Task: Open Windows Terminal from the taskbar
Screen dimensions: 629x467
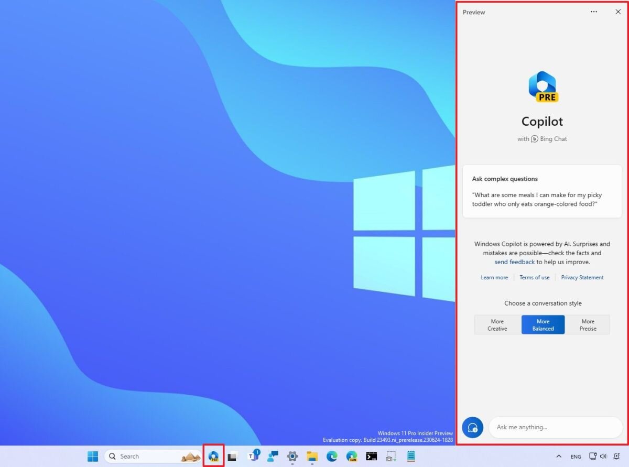Action: (x=371, y=456)
